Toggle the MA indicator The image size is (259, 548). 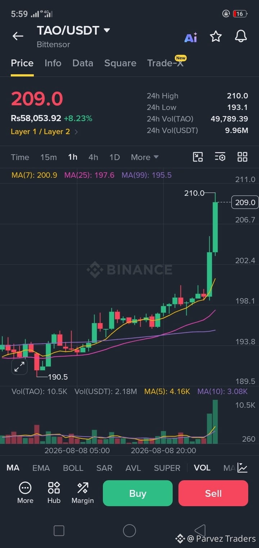click(x=13, y=468)
